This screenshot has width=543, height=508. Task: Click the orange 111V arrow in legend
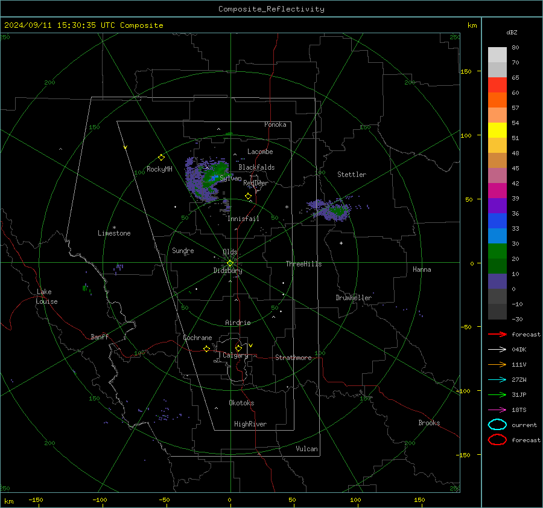click(497, 364)
